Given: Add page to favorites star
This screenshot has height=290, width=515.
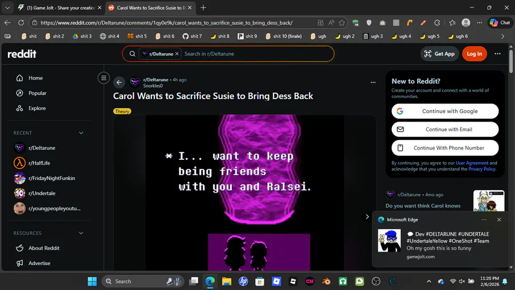Looking at the screenshot, I should point(342,23).
